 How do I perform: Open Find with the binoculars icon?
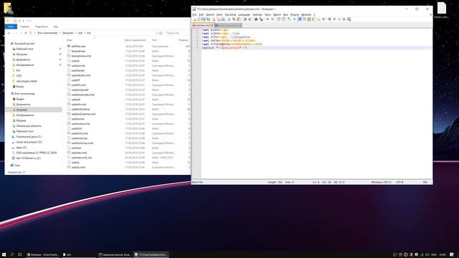256,19
